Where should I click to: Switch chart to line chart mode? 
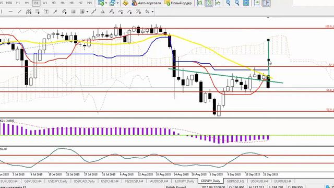click(x=218, y=3)
